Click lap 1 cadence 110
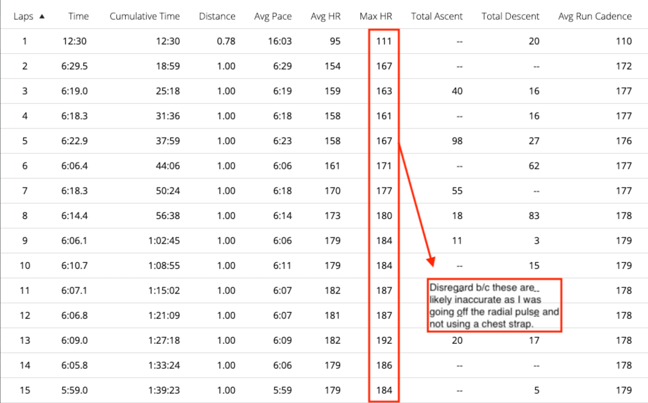Viewport: 648px width, 403px height. click(624, 41)
